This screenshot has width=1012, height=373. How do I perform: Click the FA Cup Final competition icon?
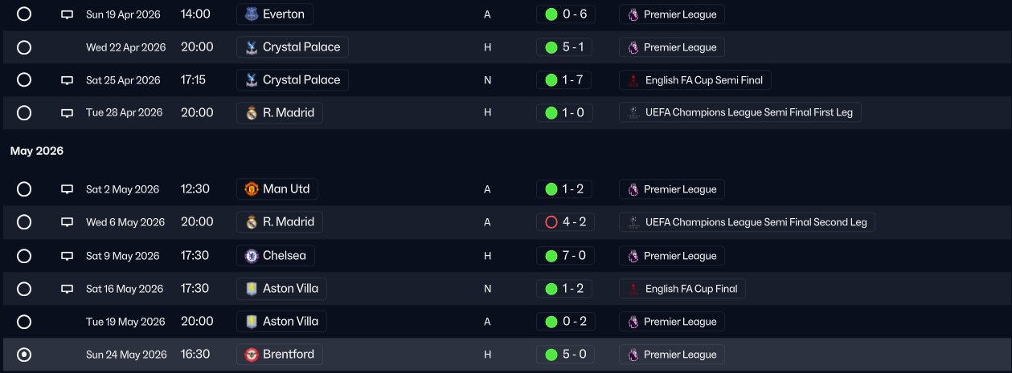(x=633, y=289)
